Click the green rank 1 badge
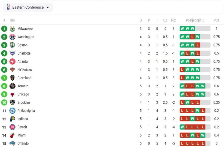224x149 pixels. click(x=4, y=29)
